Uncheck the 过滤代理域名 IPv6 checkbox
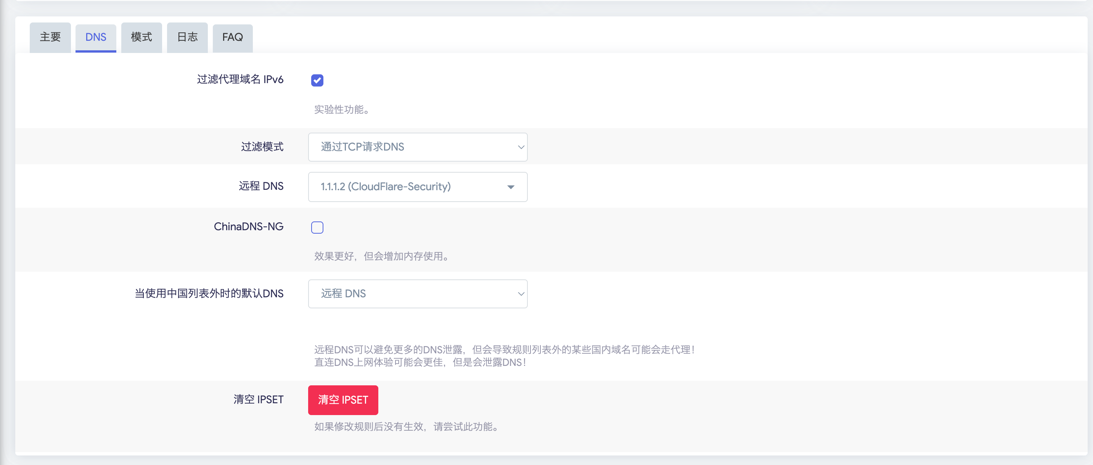Viewport: 1093px width, 465px height. tap(317, 80)
